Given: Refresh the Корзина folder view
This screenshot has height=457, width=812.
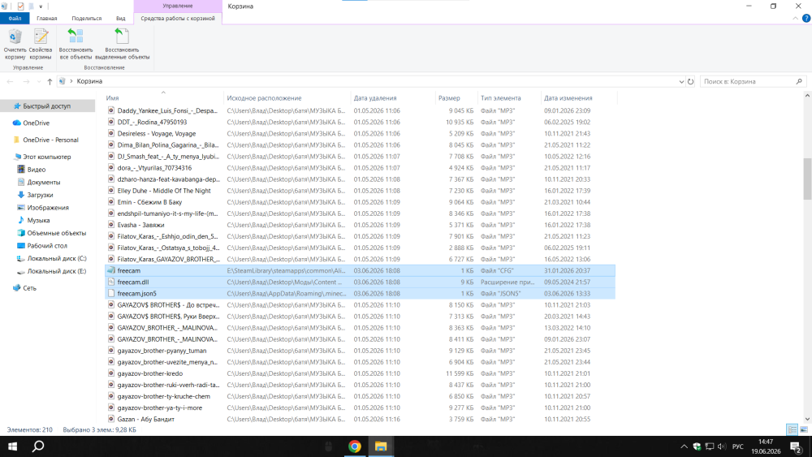Looking at the screenshot, I should (x=690, y=81).
